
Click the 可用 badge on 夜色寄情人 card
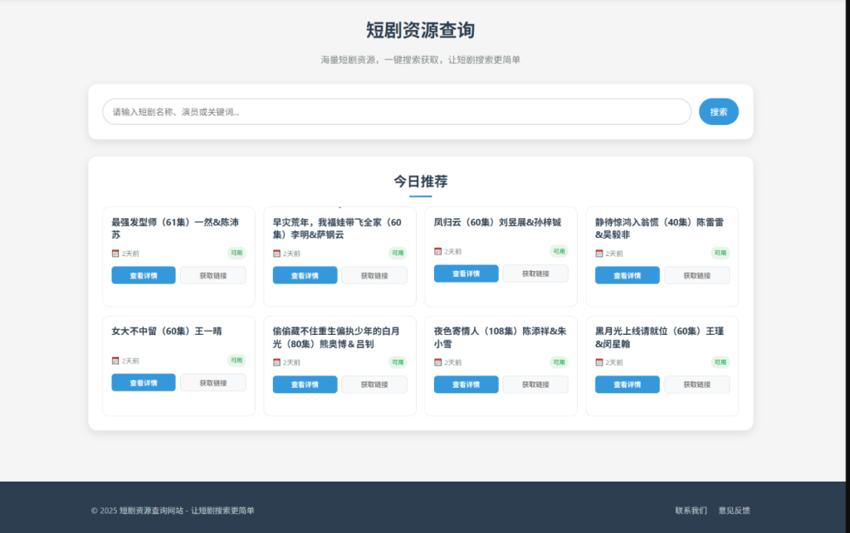(558, 361)
